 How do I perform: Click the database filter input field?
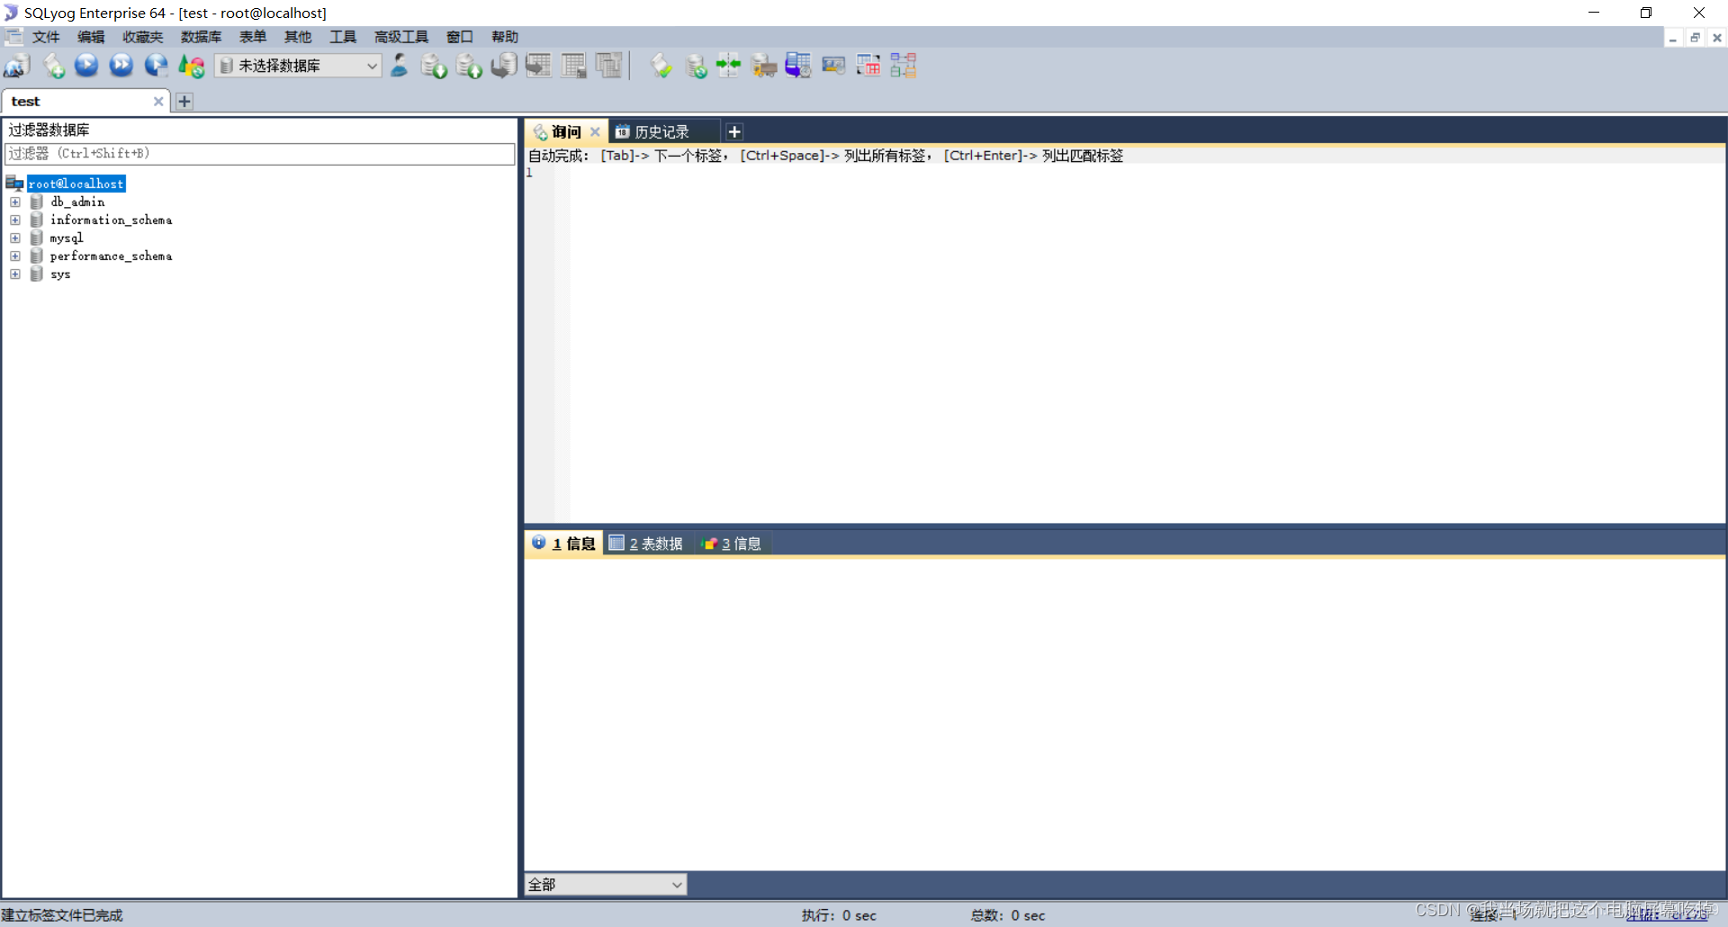pos(259,153)
